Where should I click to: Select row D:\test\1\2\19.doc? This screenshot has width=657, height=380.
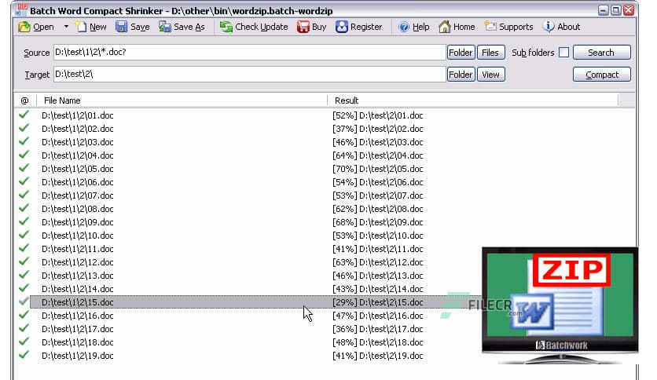pyautogui.click(x=78, y=356)
